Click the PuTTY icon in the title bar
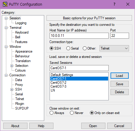Viewport: 135px width, 131px height. pos(5,4)
